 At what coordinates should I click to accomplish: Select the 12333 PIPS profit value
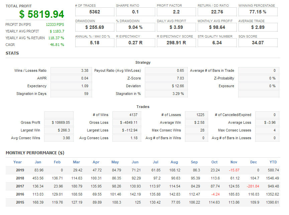tap(55, 24)
